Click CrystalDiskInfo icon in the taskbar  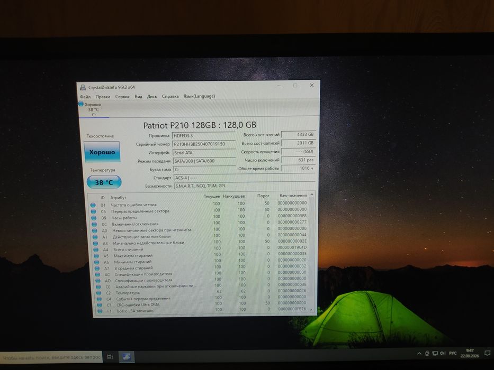point(127,356)
